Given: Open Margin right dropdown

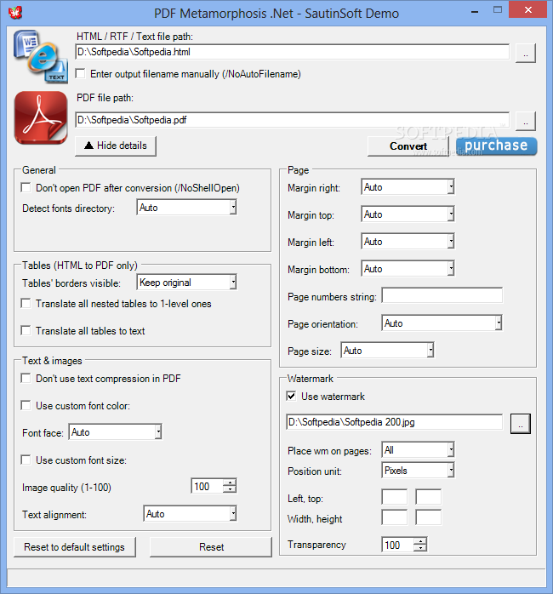Looking at the screenshot, I should pyautogui.click(x=451, y=186).
